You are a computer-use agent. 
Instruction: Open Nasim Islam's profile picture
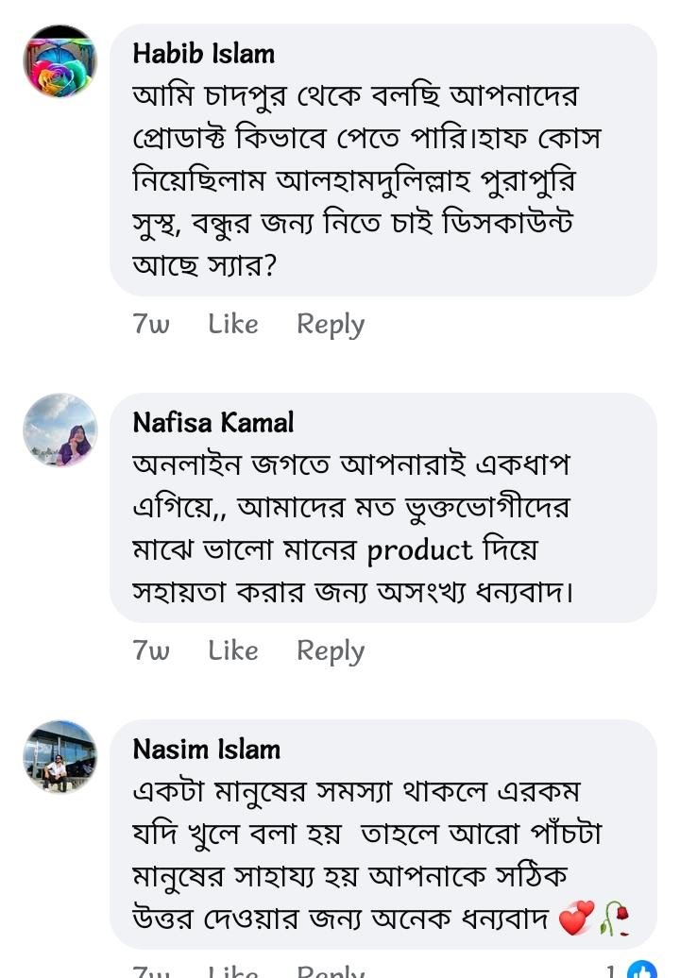point(59,757)
